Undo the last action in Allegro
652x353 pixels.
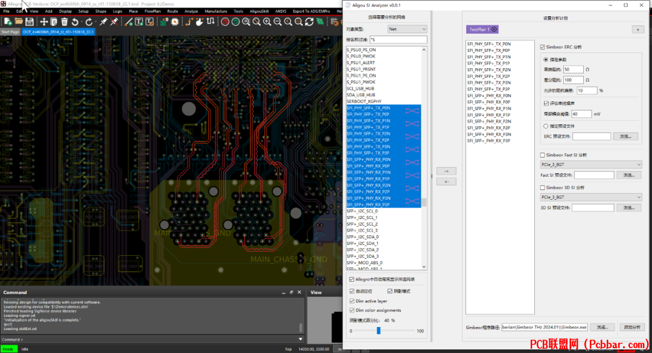pyautogui.click(x=75, y=22)
